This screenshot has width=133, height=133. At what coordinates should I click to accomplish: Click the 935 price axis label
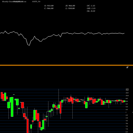127,104
